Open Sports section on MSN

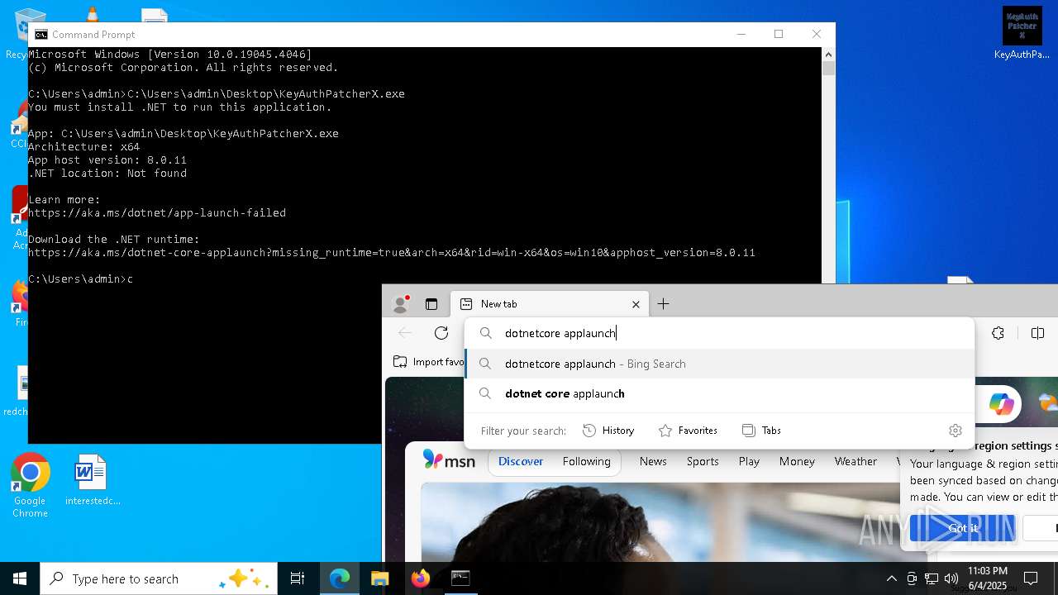(703, 462)
